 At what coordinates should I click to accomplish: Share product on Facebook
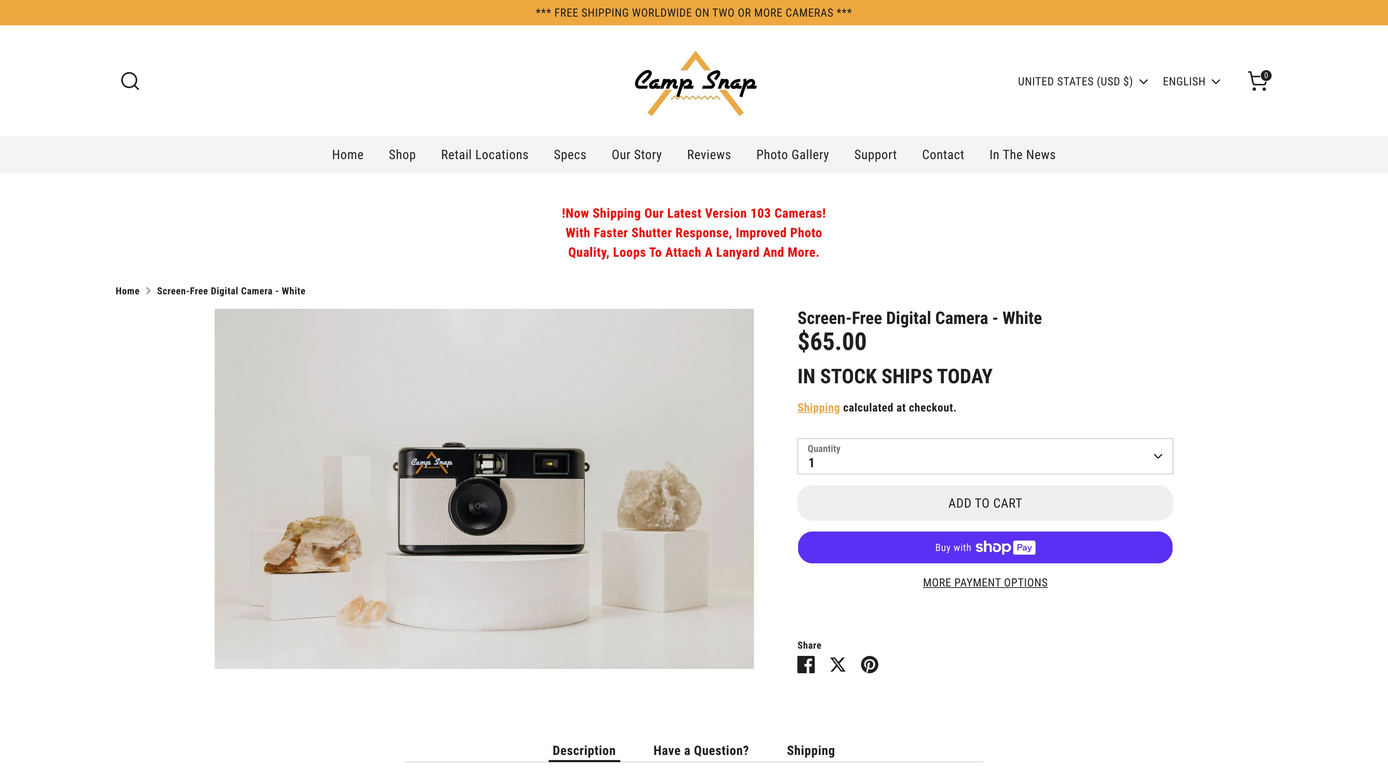pos(806,665)
